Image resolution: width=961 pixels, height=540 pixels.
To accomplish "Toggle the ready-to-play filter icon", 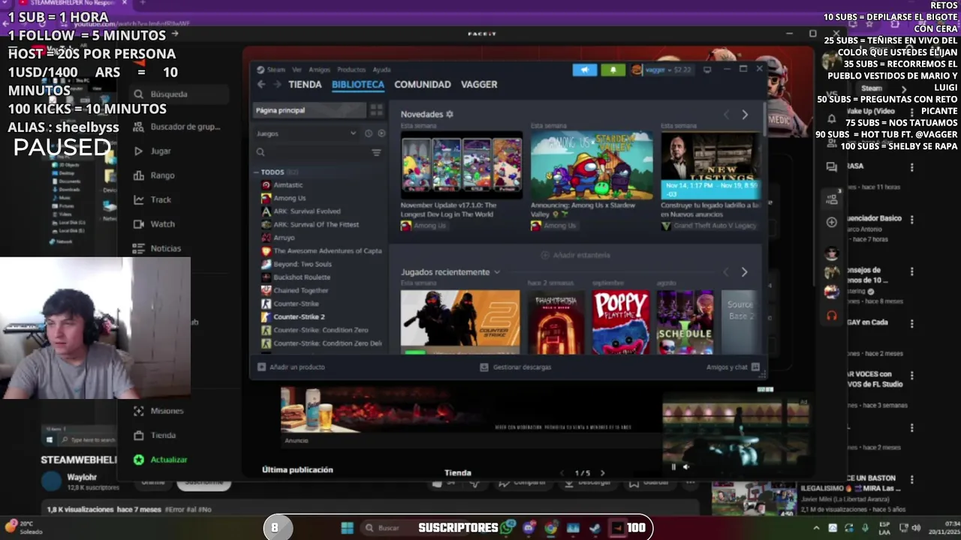I will (381, 133).
